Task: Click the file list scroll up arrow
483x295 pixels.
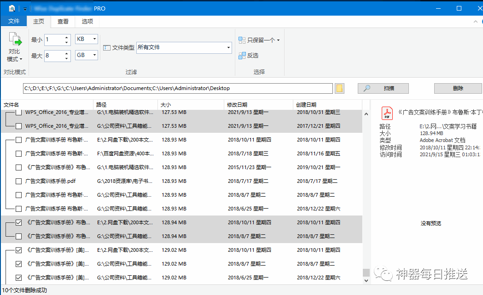Action: pyautogui.click(x=366, y=114)
